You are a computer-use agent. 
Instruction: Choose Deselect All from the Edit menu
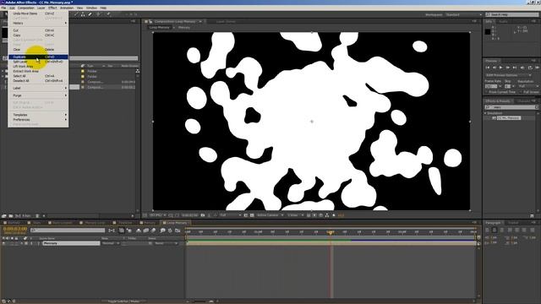click(x=38, y=81)
